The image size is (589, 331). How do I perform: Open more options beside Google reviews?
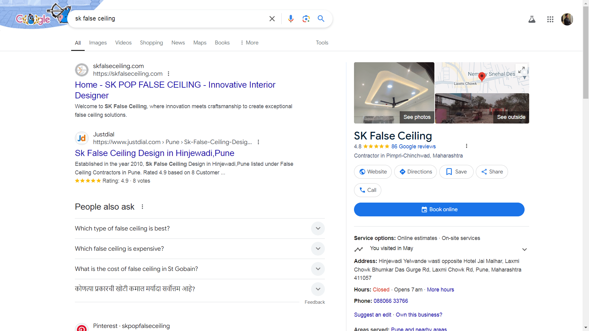point(466,146)
